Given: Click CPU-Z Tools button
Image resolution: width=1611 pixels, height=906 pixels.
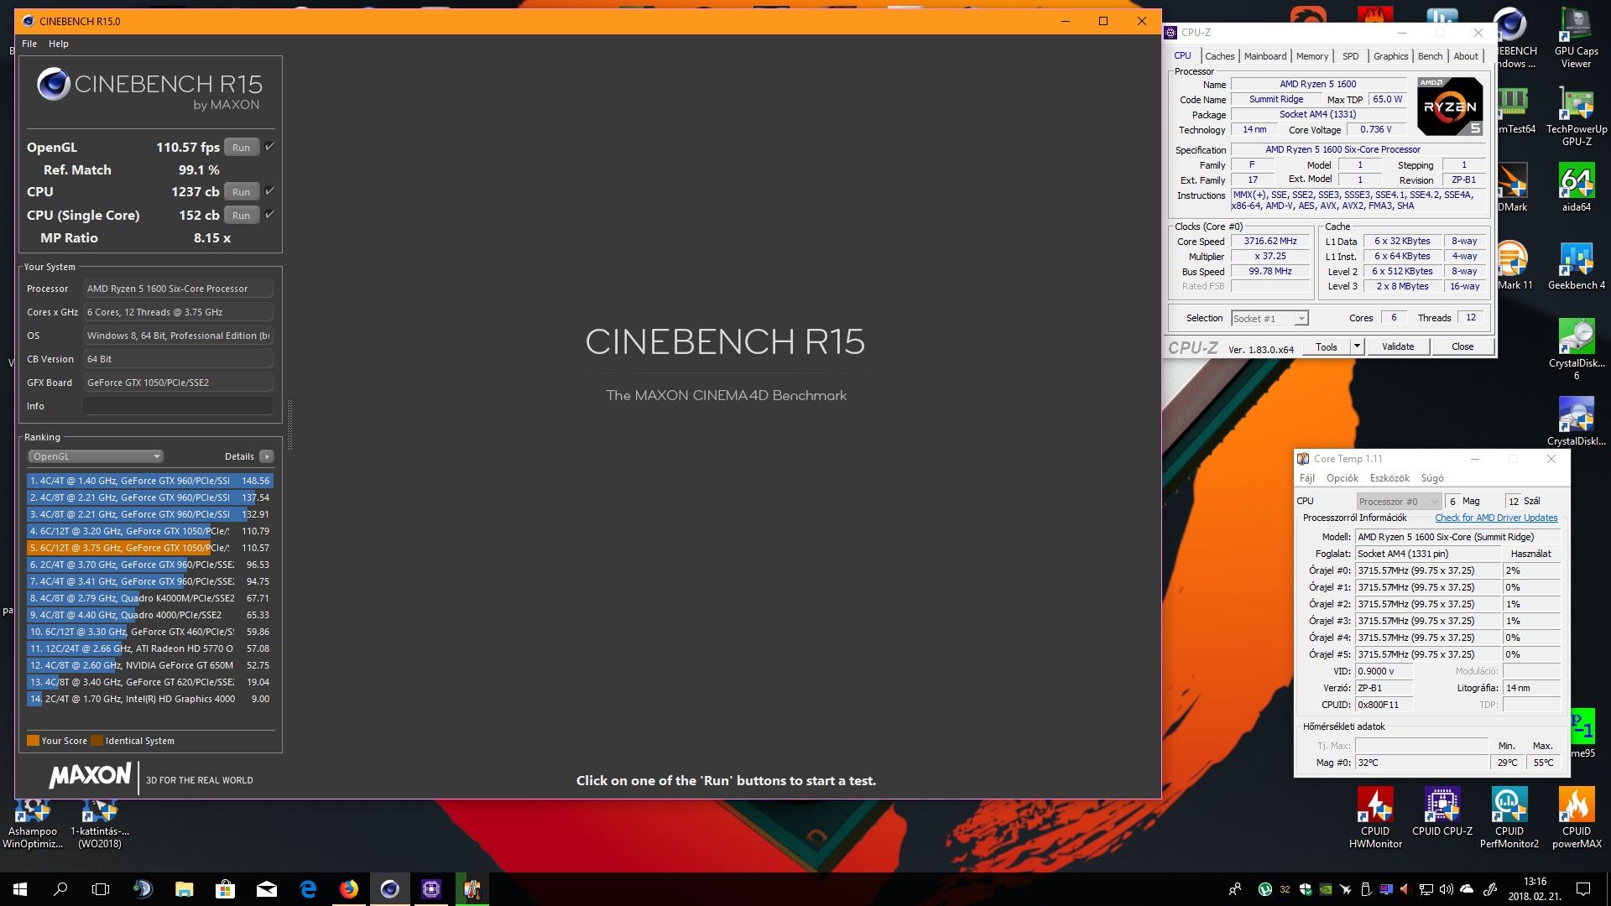Looking at the screenshot, I should 1327,346.
